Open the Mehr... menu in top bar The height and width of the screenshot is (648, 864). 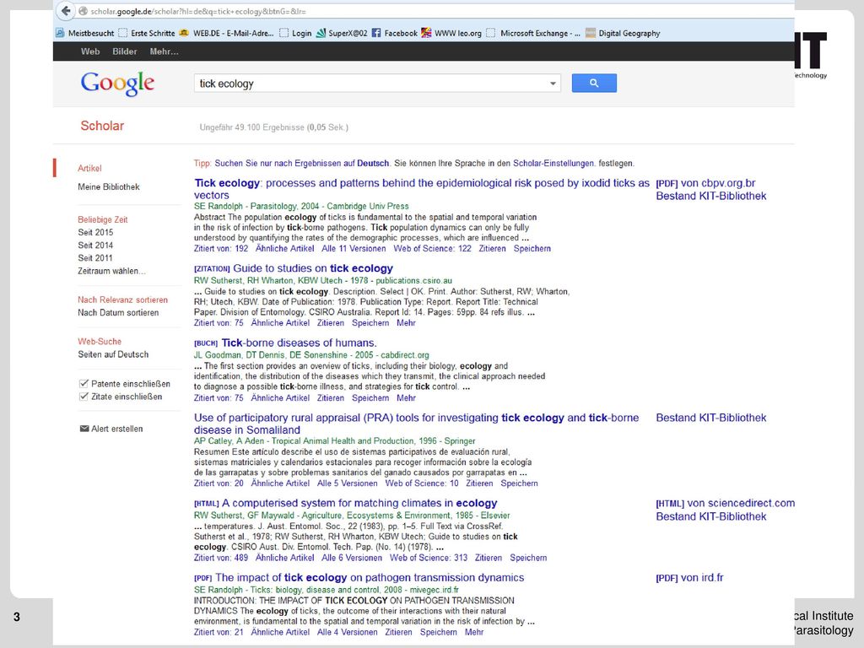coord(165,51)
